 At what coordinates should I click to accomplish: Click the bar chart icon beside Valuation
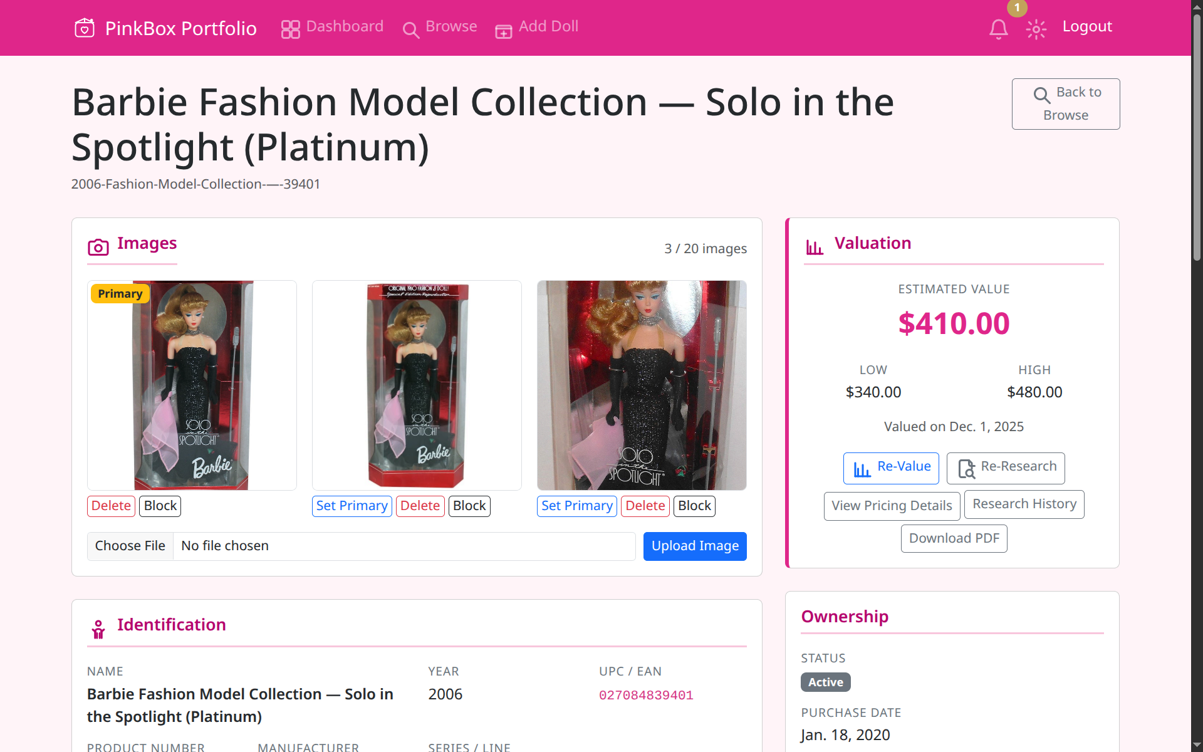[x=815, y=246]
